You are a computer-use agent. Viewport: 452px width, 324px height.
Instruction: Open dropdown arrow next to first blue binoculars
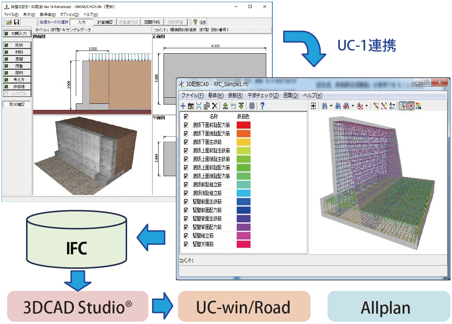(x=331, y=106)
